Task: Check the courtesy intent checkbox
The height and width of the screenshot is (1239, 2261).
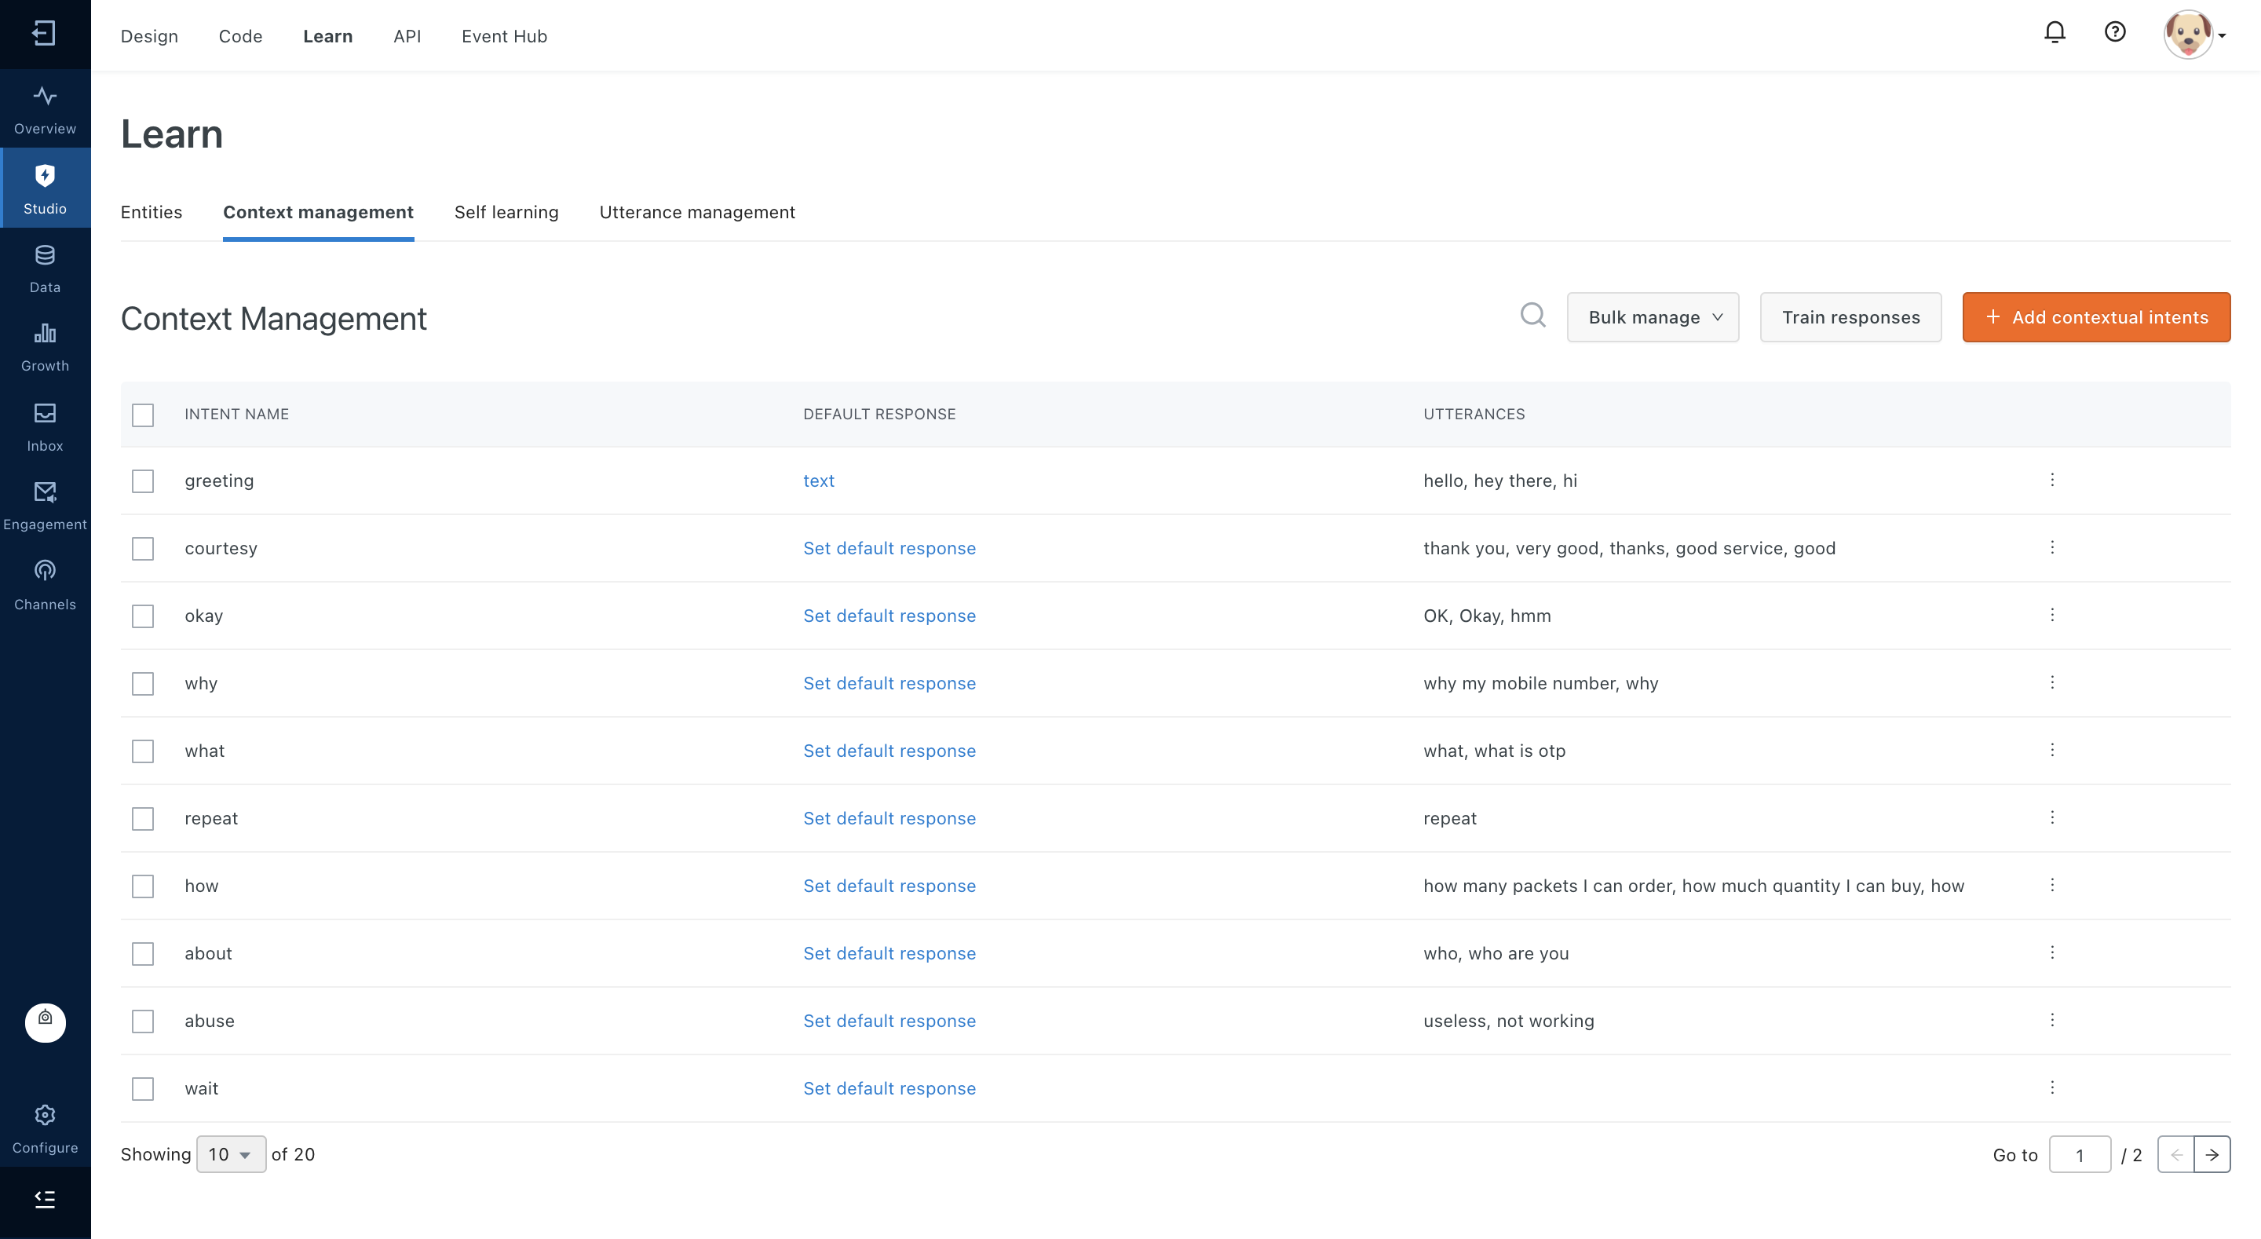Action: (143, 549)
